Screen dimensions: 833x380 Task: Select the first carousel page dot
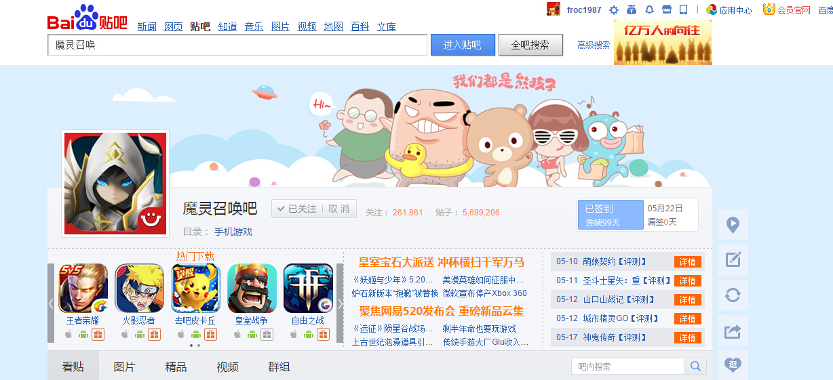[191, 345]
